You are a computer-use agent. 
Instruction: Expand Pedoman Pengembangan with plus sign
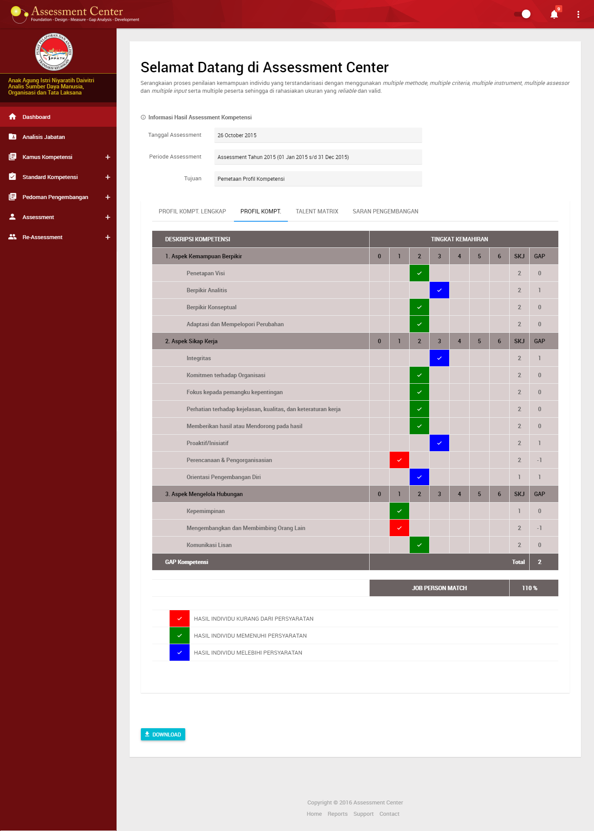tap(107, 197)
